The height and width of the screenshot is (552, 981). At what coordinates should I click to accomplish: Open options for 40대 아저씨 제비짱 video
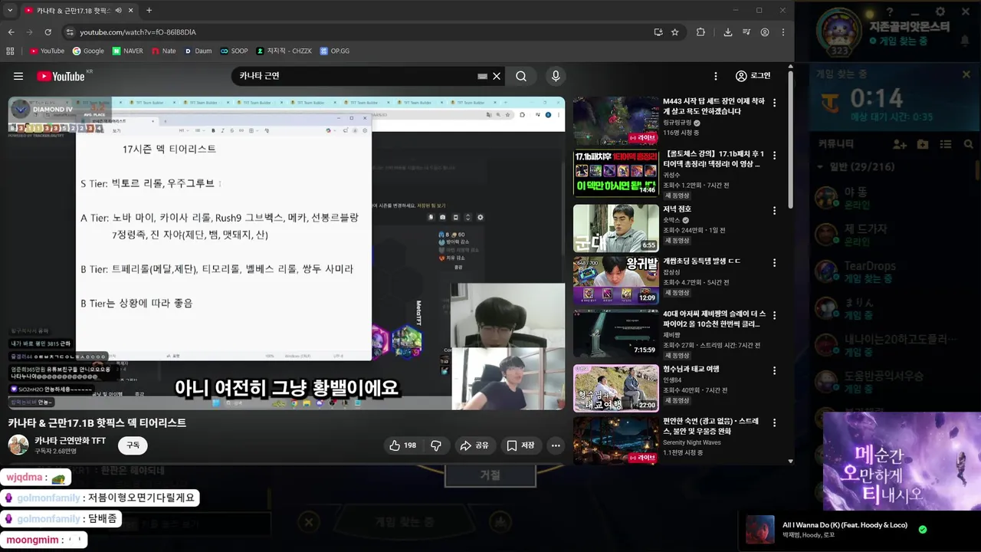(774, 317)
